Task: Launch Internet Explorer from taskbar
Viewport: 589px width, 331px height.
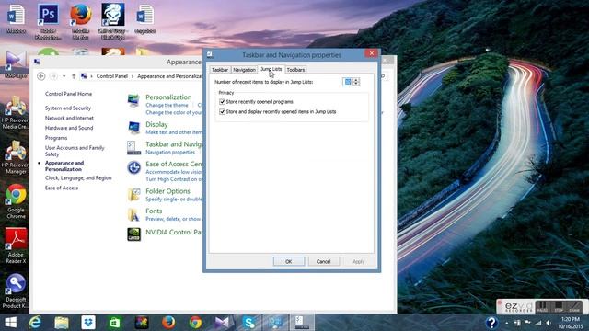Action: 35,323
